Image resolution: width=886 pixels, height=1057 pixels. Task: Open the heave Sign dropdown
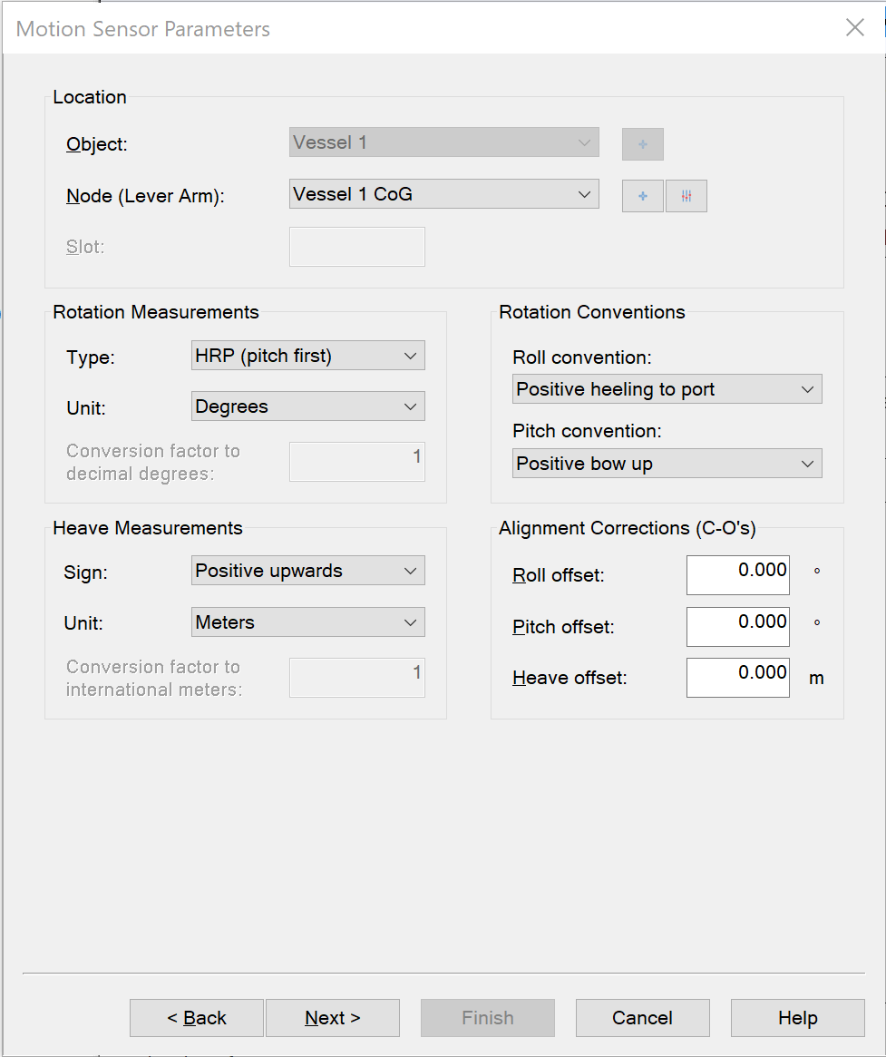(308, 571)
